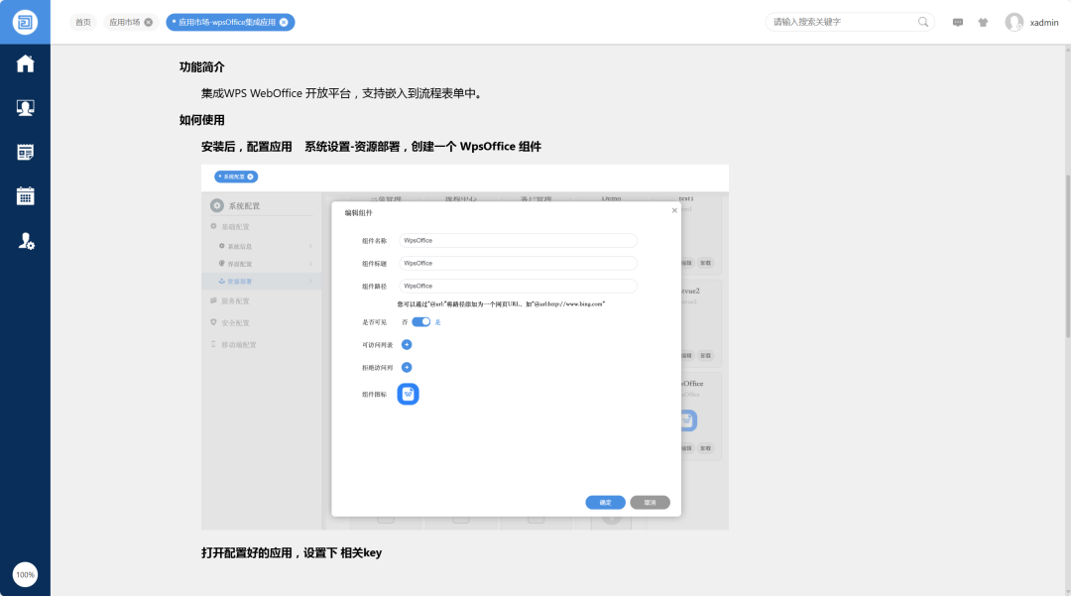Open the theme (shirt) icon in the header
Screen dimensions: 1071x596
click(983, 23)
